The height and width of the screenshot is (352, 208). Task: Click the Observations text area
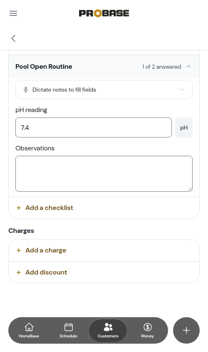104,174
